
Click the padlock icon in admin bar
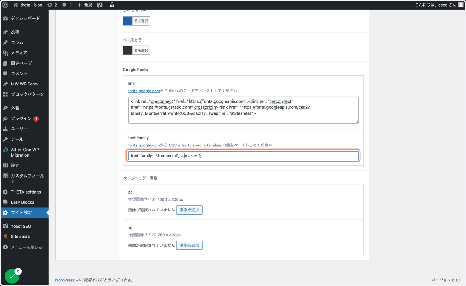click(x=112, y=5)
